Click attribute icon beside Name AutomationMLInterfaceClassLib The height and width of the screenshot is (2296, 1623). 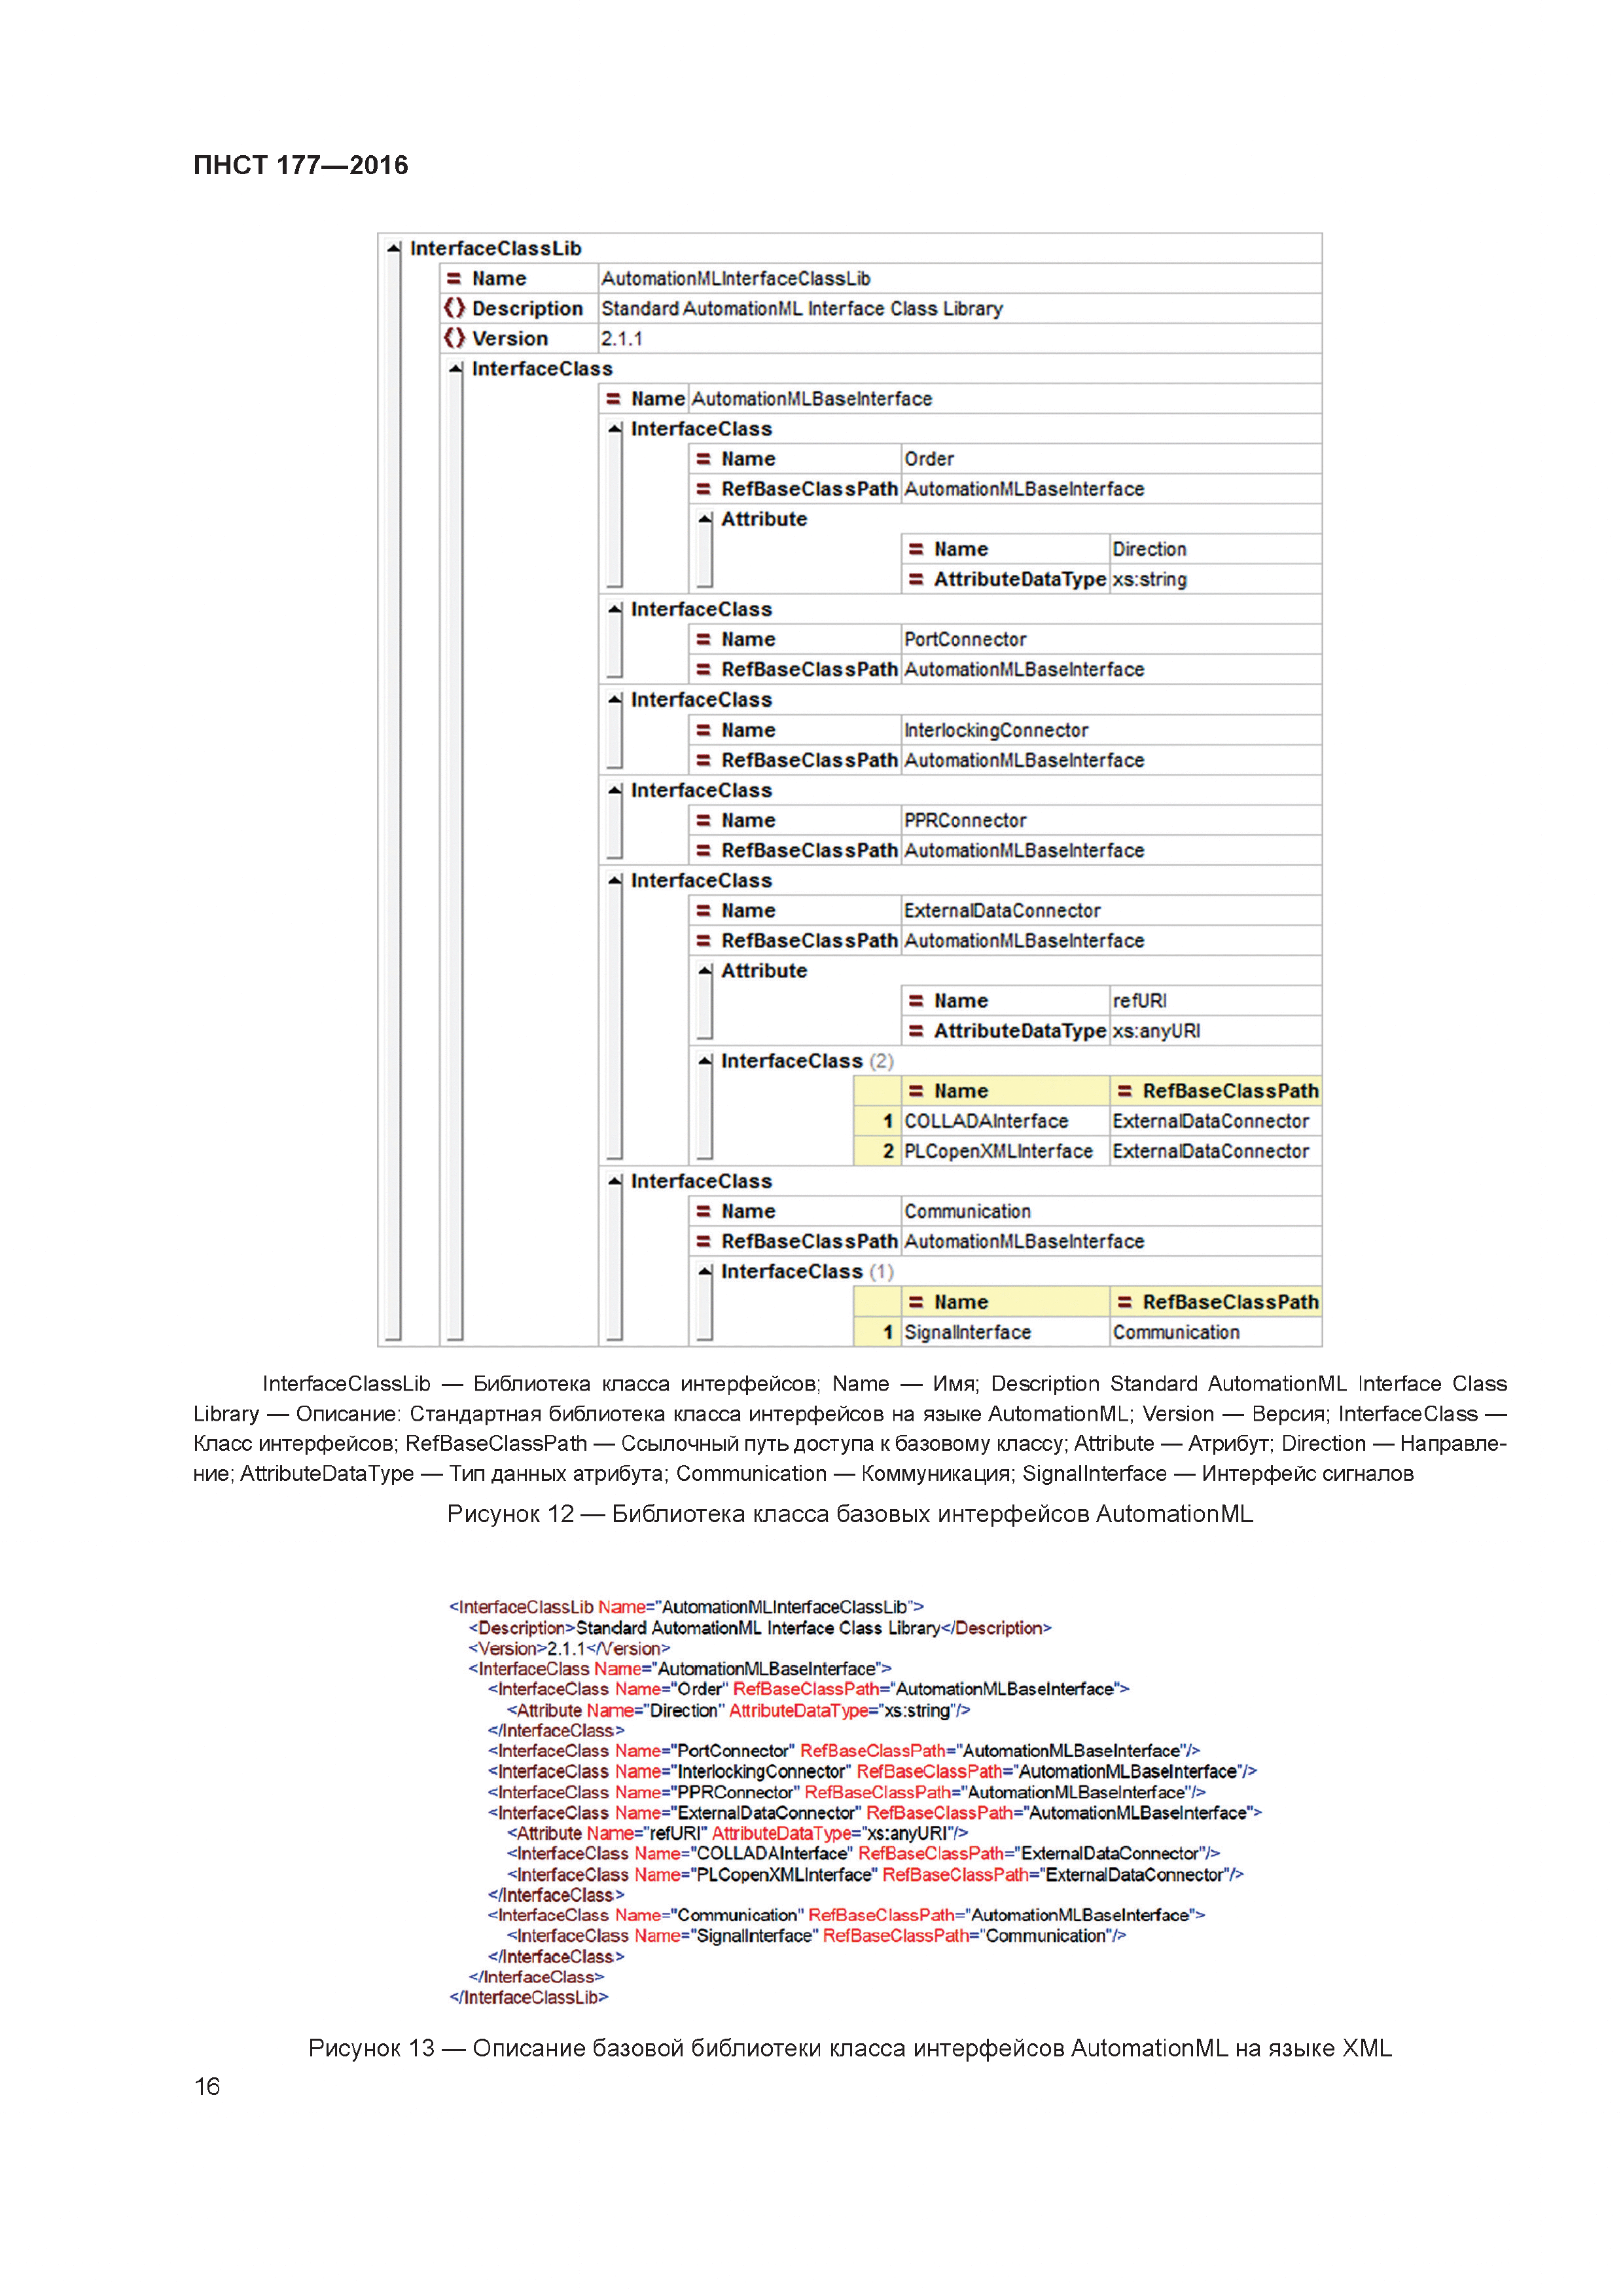[x=454, y=279]
